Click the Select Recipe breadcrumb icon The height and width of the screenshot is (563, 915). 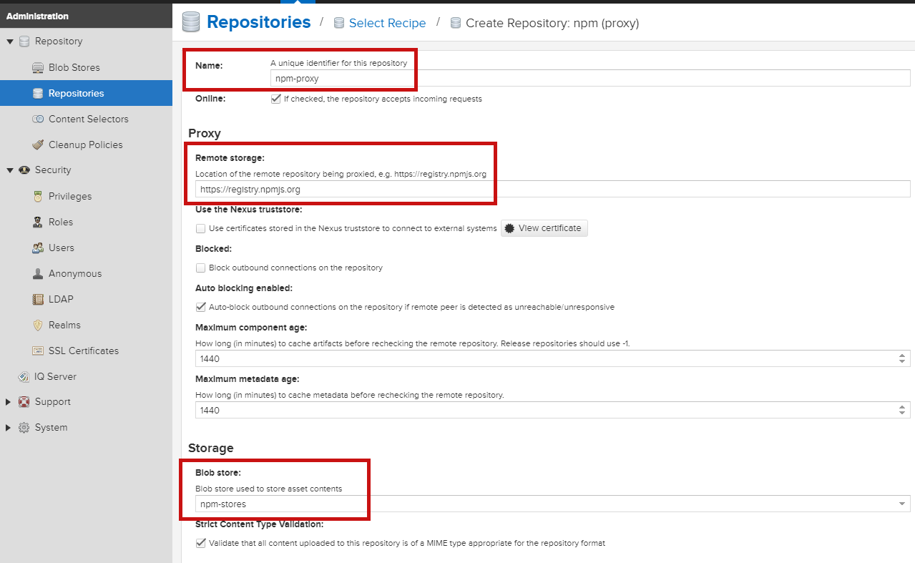(338, 24)
